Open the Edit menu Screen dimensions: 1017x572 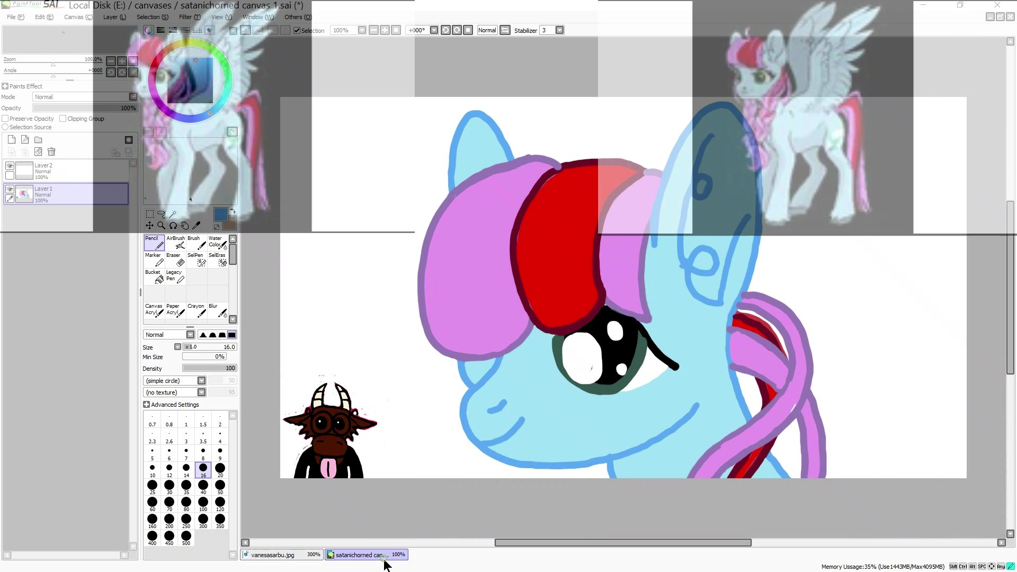[x=44, y=17]
